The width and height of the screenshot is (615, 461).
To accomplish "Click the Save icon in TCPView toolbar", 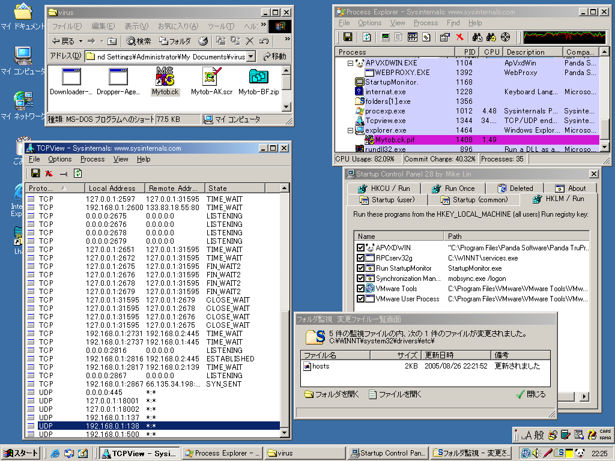I will pyautogui.click(x=35, y=173).
